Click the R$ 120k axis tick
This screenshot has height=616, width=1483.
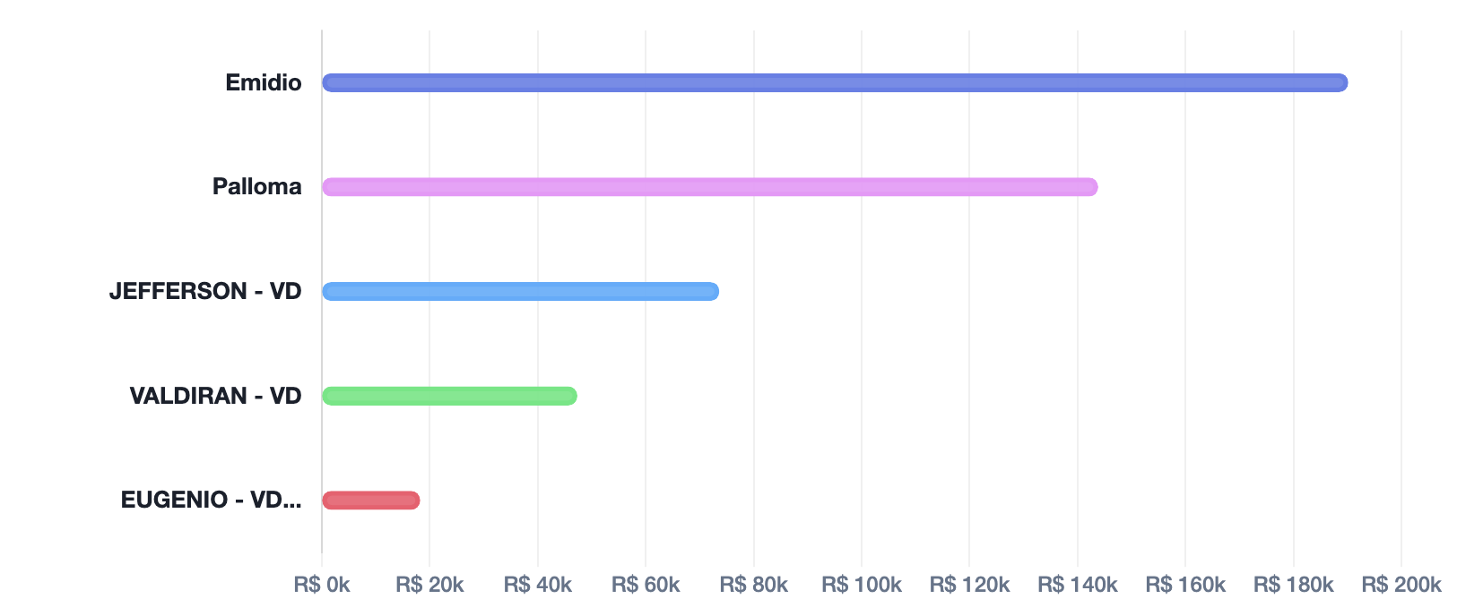[x=969, y=586]
